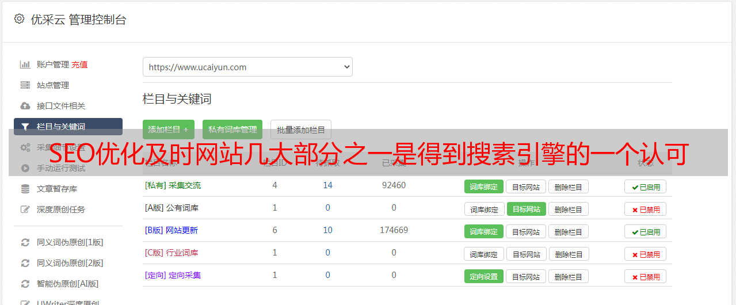The image size is (736, 305).
Task: Click 删除栏目 for the 网站更新 row
Action: [x=568, y=231]
